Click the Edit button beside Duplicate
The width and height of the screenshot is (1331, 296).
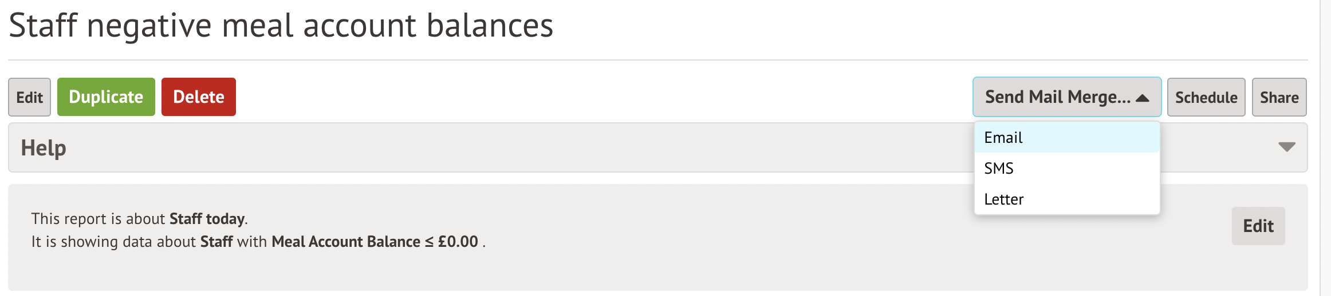pos(29,97)
